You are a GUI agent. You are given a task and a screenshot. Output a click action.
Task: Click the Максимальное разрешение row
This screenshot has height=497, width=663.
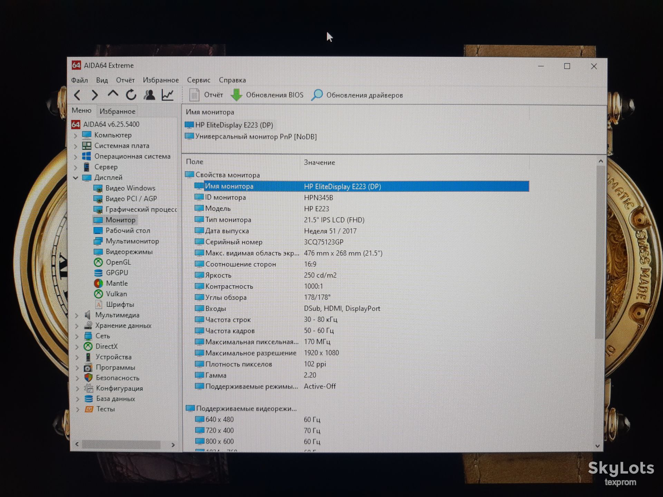pyautogui.click(x=362, y=353)
